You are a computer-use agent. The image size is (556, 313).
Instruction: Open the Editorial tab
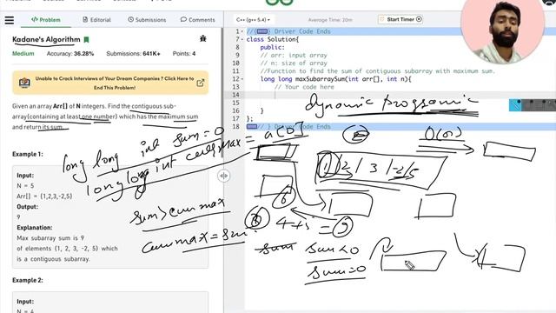tap(96, 20)
